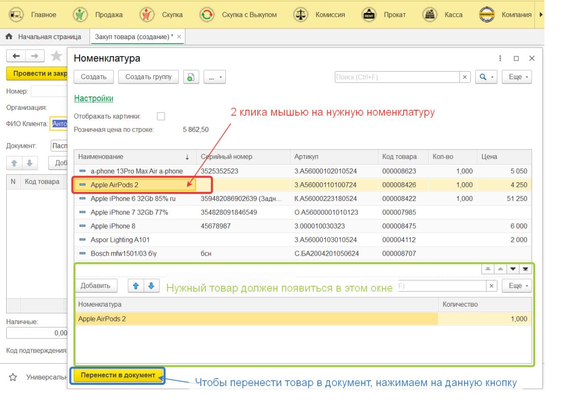Open Комиссия menu section
The image size is (569, 404).
[x=330, y=15]
